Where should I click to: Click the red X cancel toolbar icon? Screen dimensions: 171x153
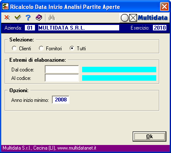tap(7, 18)
